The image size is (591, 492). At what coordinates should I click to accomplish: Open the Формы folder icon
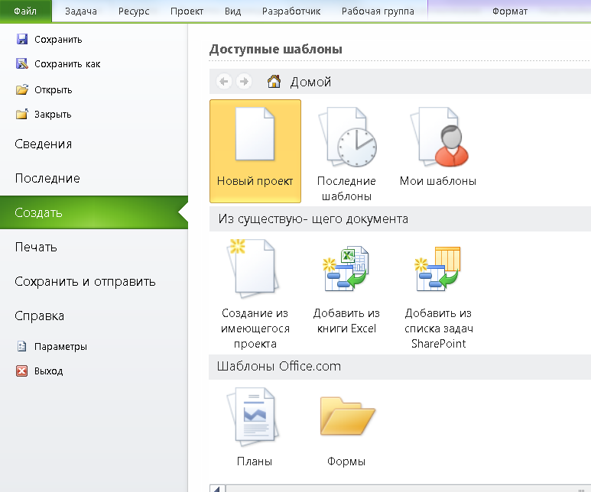(x=347, y=416)
